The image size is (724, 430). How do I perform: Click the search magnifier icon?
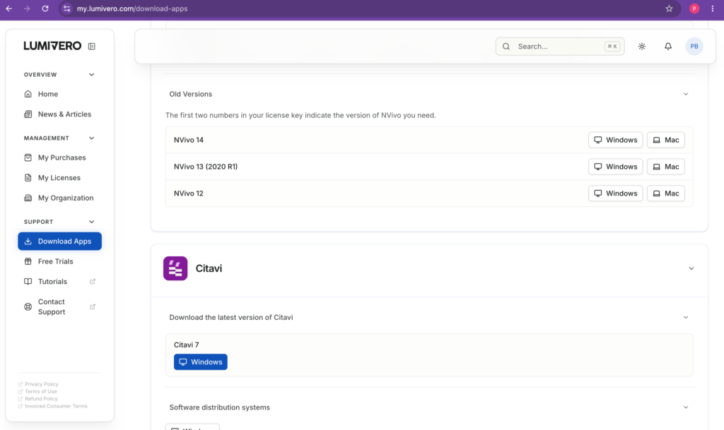click(506, 46)
